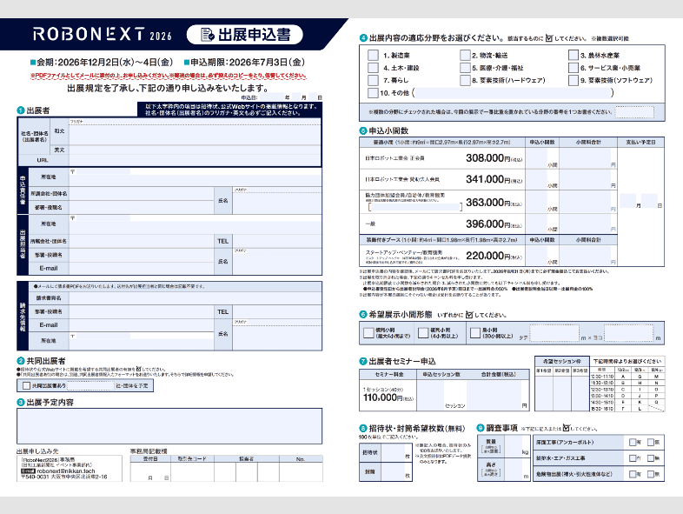Enable the 10. その他 checkbox
Viewport: 683px width, 514px height.
point(374,92)
